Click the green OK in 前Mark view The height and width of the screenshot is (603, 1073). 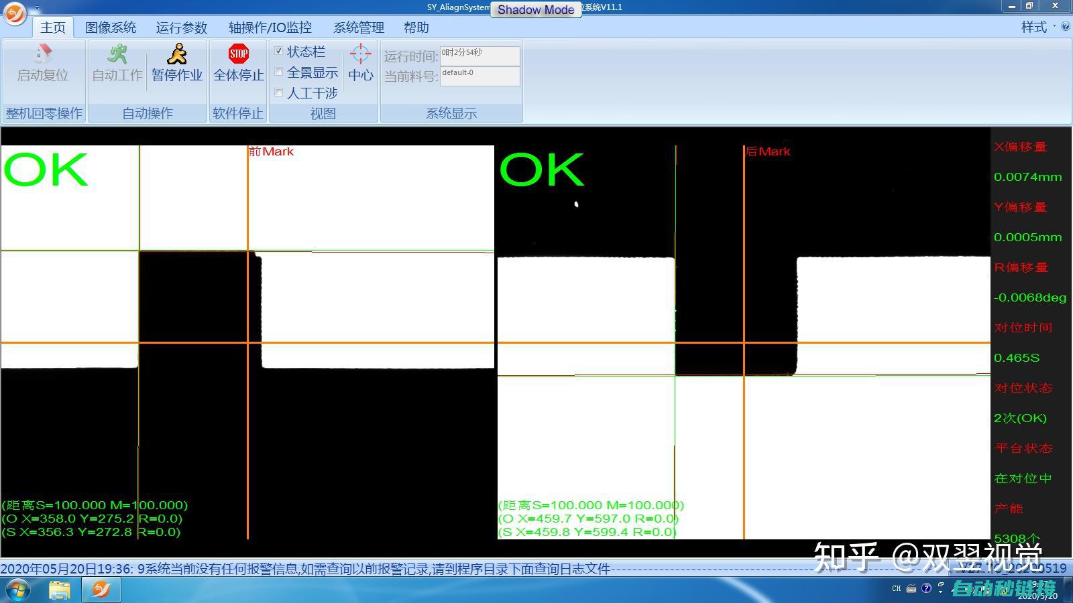tap(46, 170)
